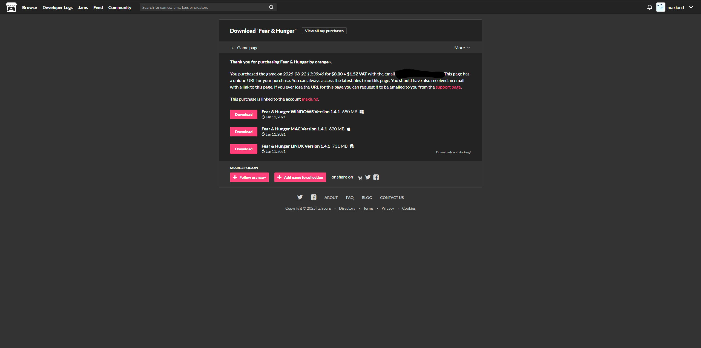
Task: Click the search magnifier icon
Action: pyautogui.click(x=271, y=7)
